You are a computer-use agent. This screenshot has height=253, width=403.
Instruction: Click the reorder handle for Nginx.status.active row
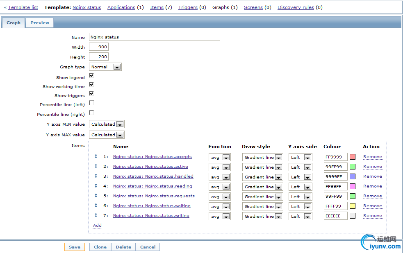coord(96,166)
